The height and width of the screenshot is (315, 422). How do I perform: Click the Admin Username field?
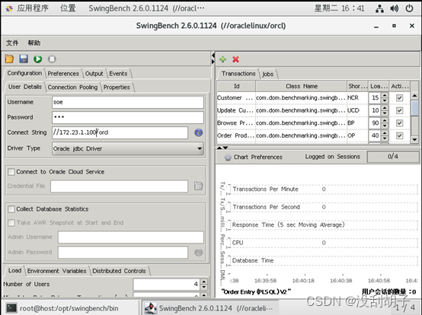(x=131, y=237)
